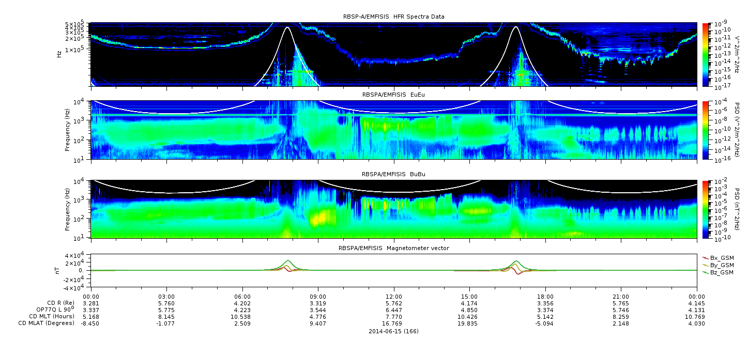Click the HFR spectra color bar
Image resolution: width=748 pixels, height=340 pixels.
(706, 54)
